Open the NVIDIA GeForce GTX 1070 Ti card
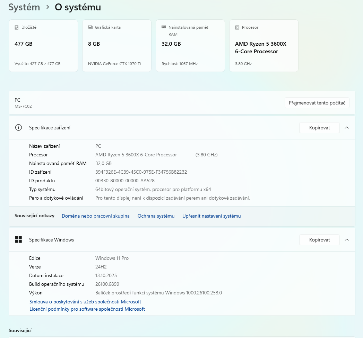This screenshot has width=363, height=338. click(x=117, y=46)
